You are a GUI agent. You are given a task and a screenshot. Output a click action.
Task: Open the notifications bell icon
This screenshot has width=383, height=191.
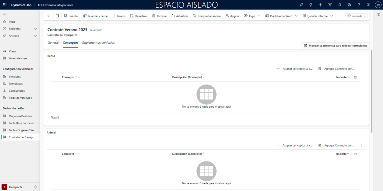tap(340, 5)
